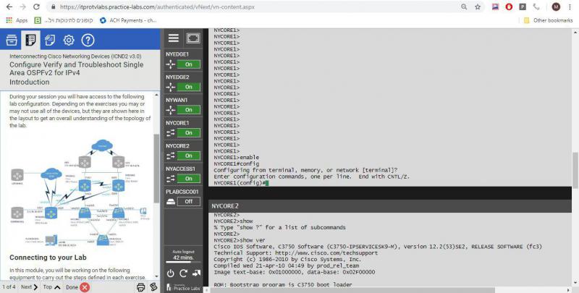Open the notes icon in blue header
Screen dimensions: 579x293
click(50, 40)
